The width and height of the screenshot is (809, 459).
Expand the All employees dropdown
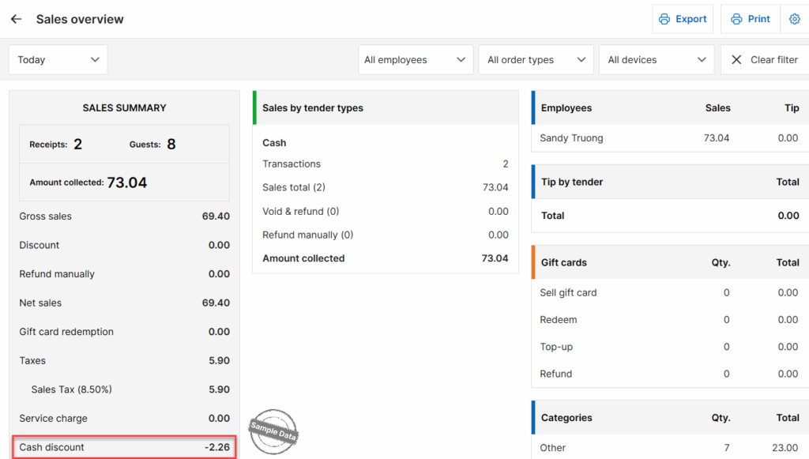click(415, 60)
